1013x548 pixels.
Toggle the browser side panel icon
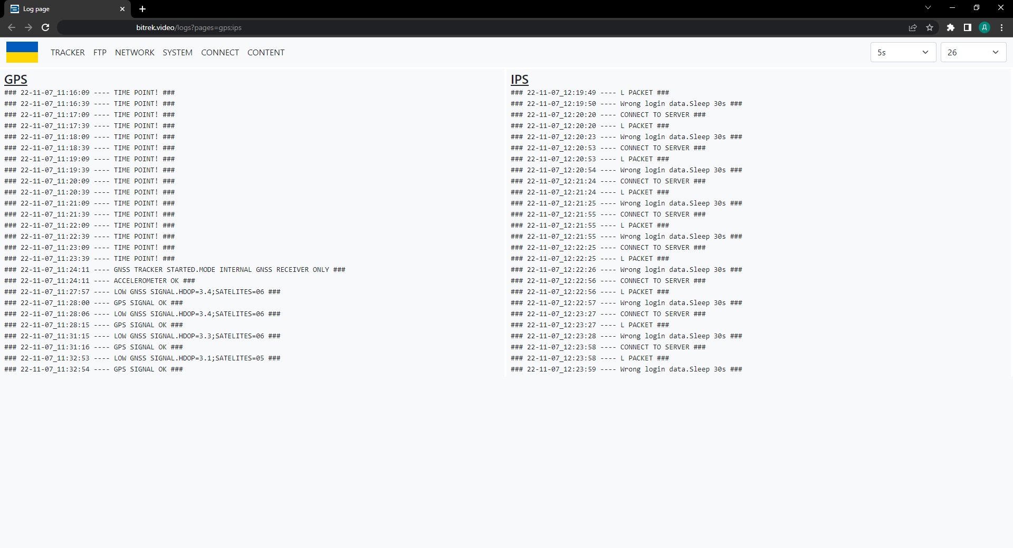click(967, 27)
